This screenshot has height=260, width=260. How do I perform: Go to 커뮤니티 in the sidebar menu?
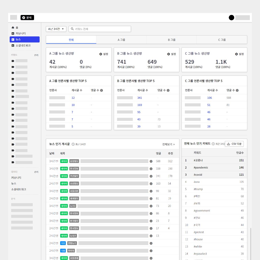pos(20,34)
